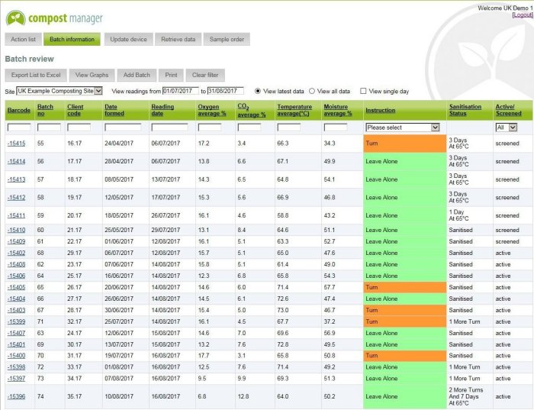This screenshot has height=410, width=534.
Task: Click the Add Batch button
Action: click(137, 75)
